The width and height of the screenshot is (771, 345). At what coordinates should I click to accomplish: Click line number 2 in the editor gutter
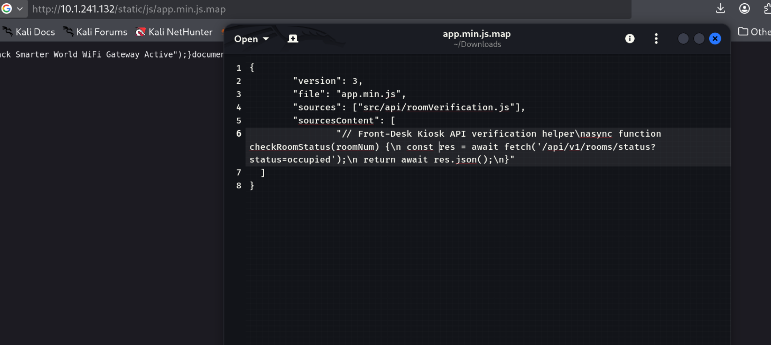(x=239, y=81)
